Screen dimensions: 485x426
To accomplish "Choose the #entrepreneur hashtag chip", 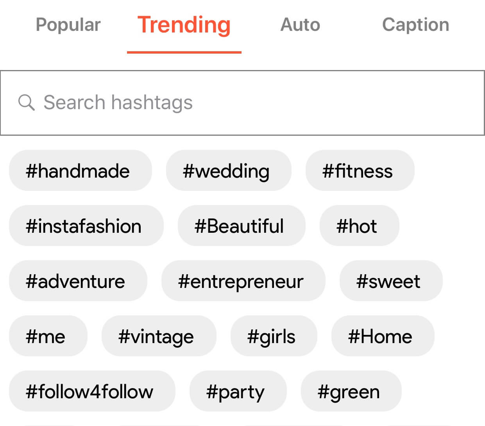I will [x=243, y=281].
